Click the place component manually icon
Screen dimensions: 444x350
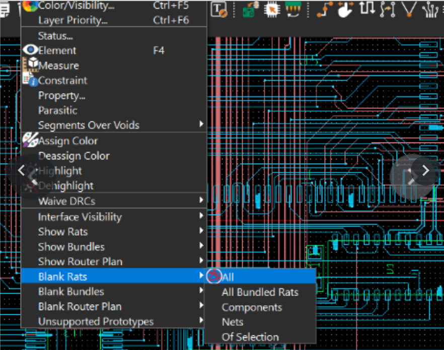248,9
